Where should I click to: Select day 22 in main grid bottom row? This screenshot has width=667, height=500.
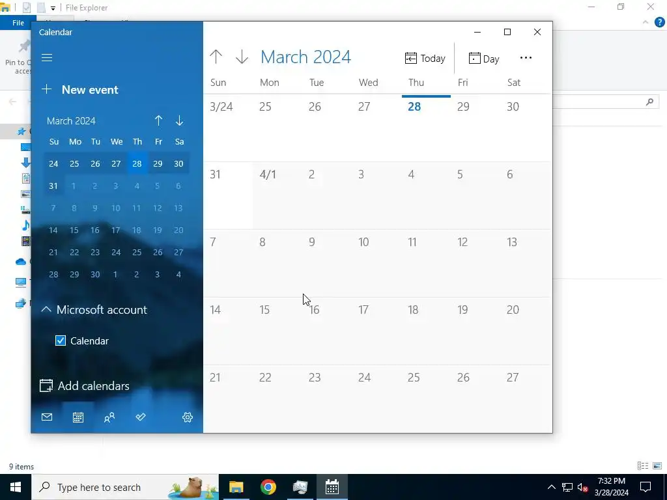(x=277, y=398)
